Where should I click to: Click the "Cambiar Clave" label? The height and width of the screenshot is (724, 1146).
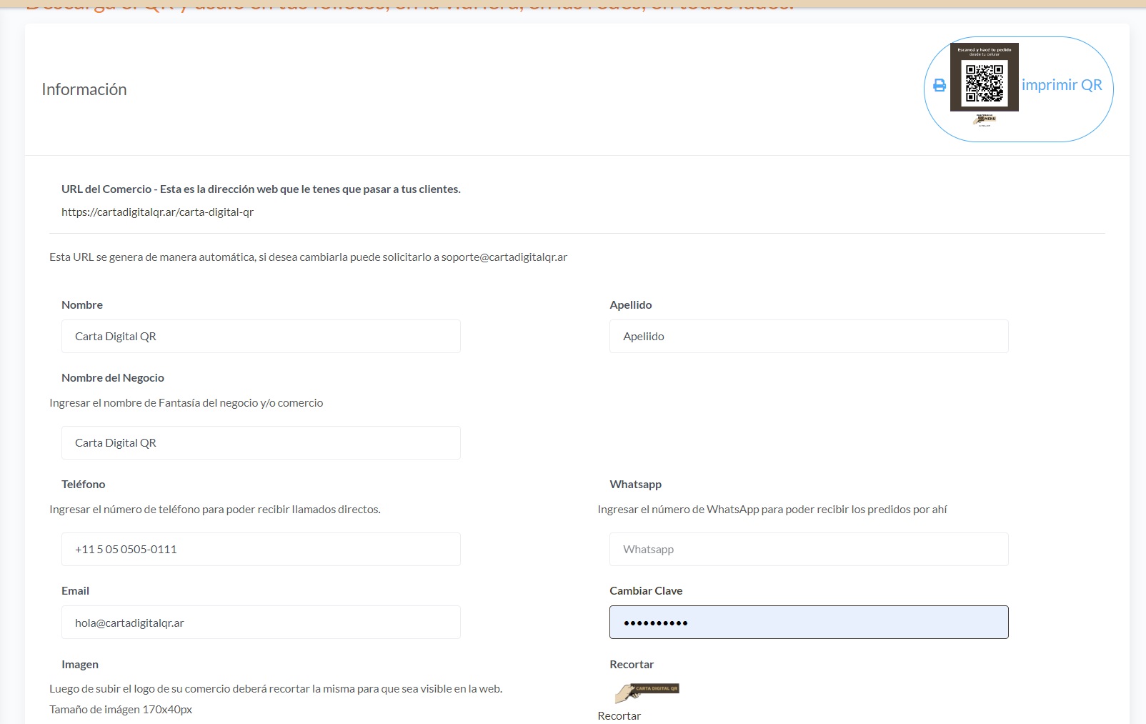pos(645,591)
